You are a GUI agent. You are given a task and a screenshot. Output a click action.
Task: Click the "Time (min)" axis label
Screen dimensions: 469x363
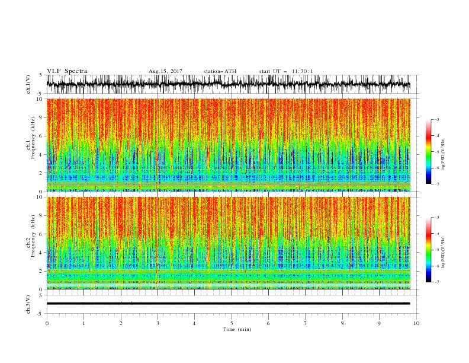tap(237, 329)
